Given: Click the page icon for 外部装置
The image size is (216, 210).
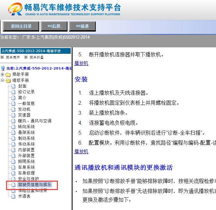Looking at the screenshot, I should pyautogui.click(x=14, y=156).
